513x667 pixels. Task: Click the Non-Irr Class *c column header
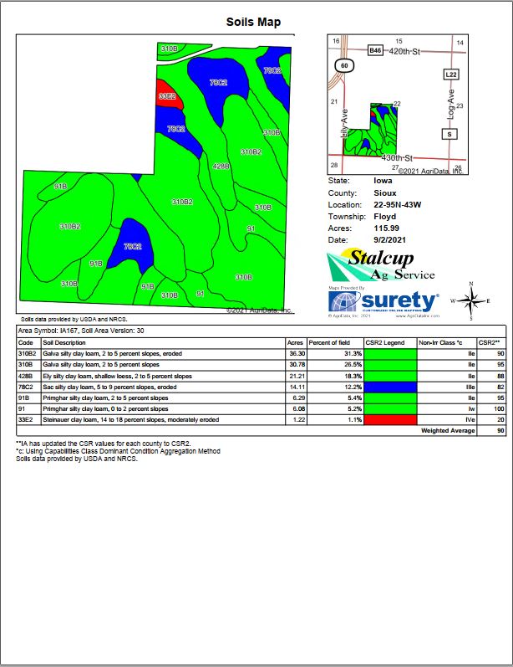click(440, 343)
